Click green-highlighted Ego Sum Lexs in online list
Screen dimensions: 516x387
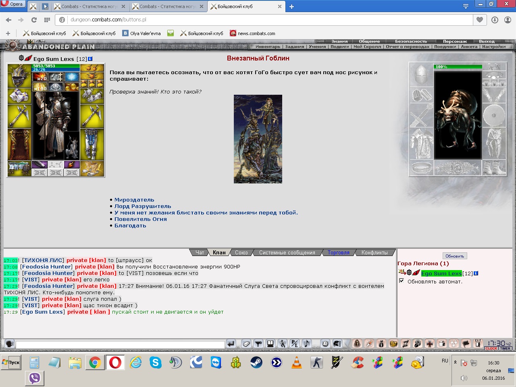click(x=441, y=273)
